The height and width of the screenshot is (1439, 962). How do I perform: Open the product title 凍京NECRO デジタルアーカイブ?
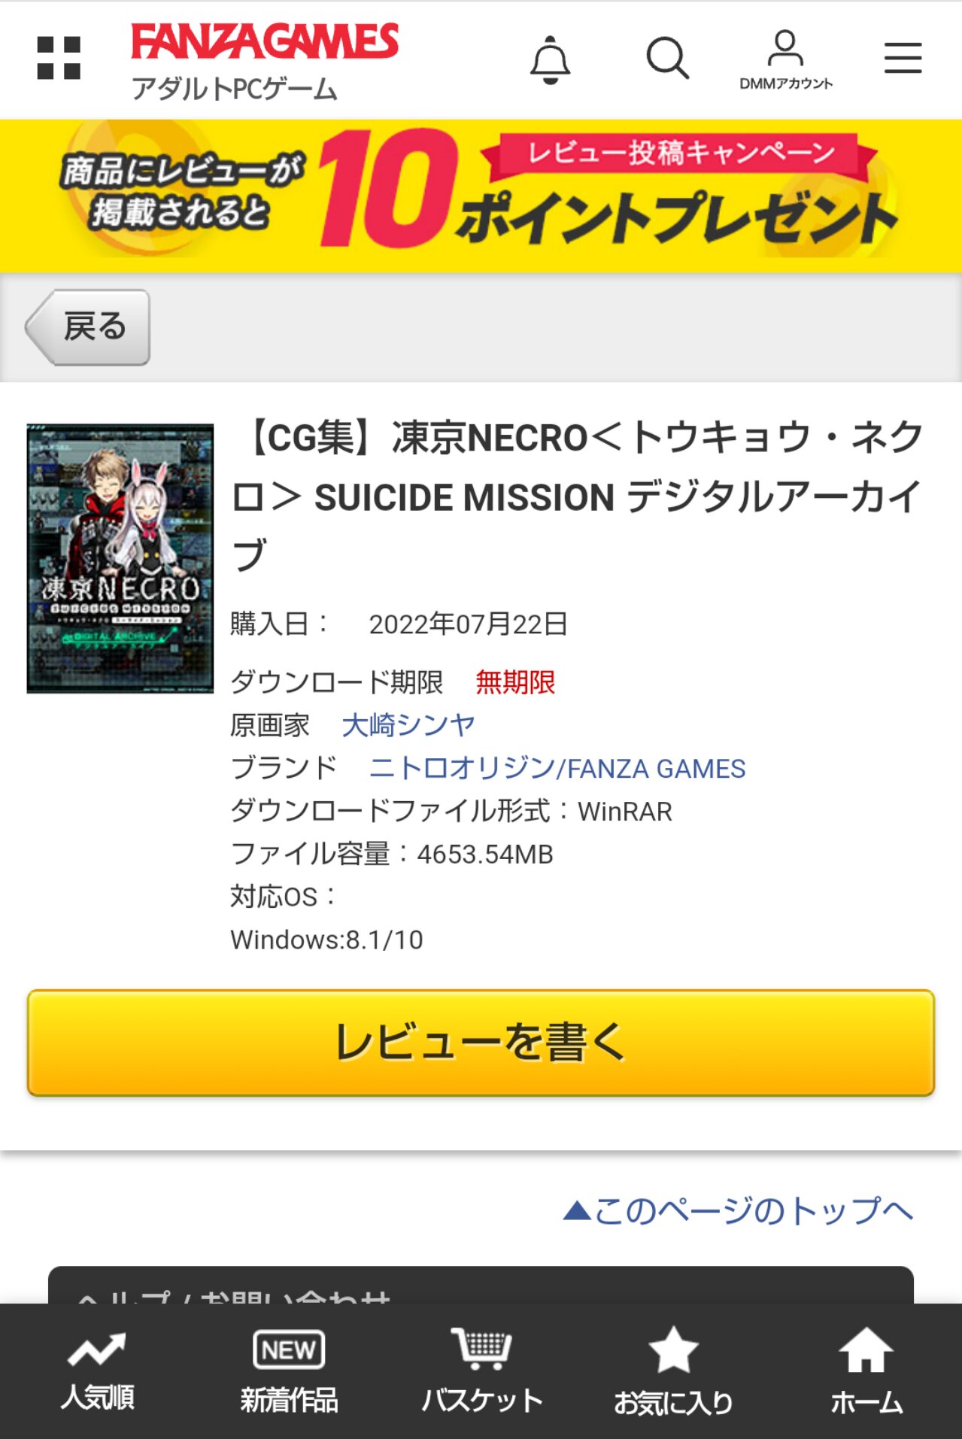(578, 496)
